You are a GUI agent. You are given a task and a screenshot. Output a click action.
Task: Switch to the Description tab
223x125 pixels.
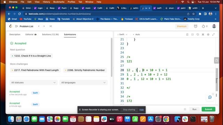click(x=15, y=34)
